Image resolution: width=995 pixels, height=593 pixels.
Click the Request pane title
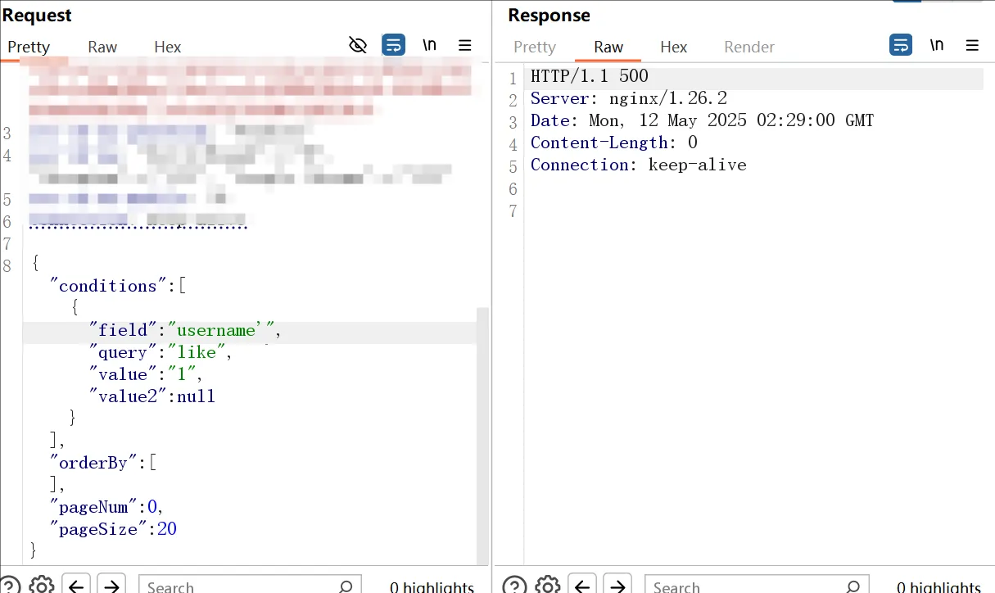(37, 16)
